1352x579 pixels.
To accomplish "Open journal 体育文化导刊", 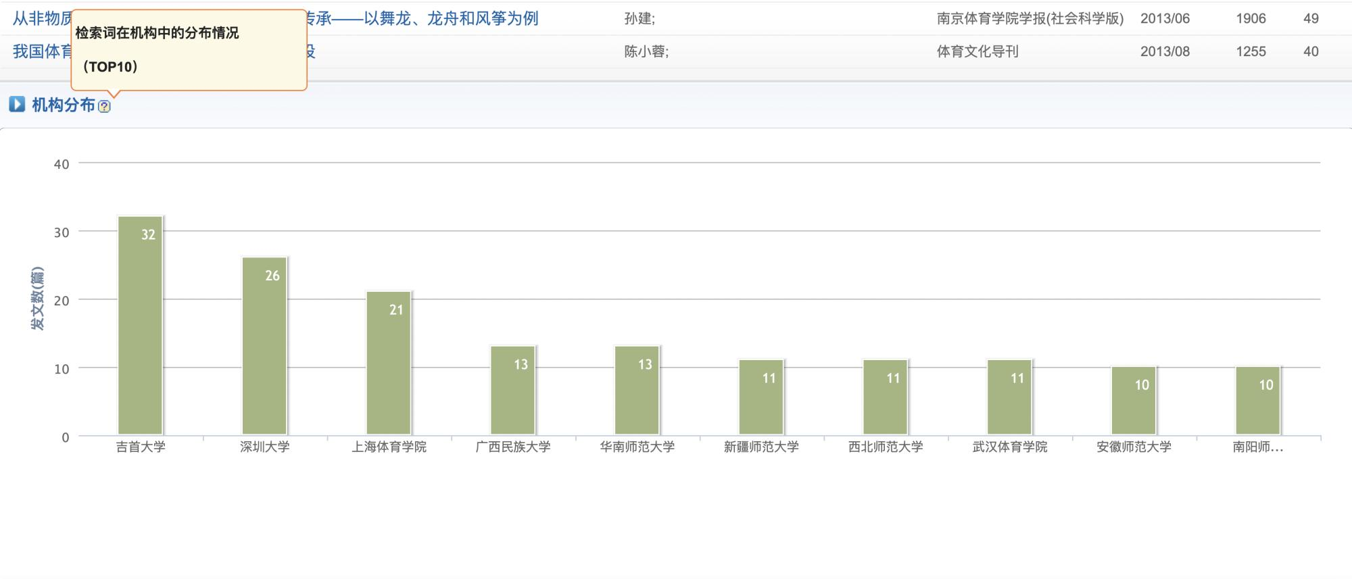I will [x=977, y=51].
